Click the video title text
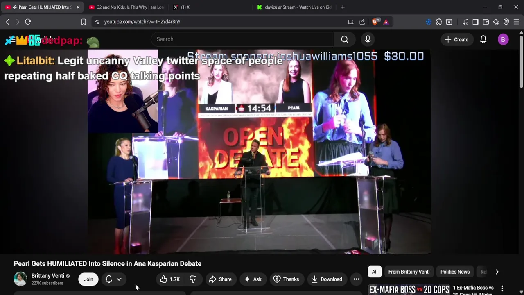Viewport: 524px width, 295px height. (107, 264)
